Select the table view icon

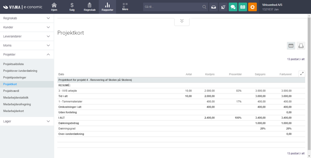(291, 46)
